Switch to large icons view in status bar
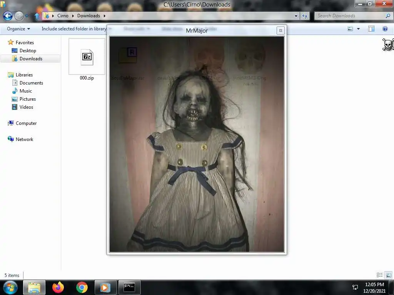 tap(389, 275)
